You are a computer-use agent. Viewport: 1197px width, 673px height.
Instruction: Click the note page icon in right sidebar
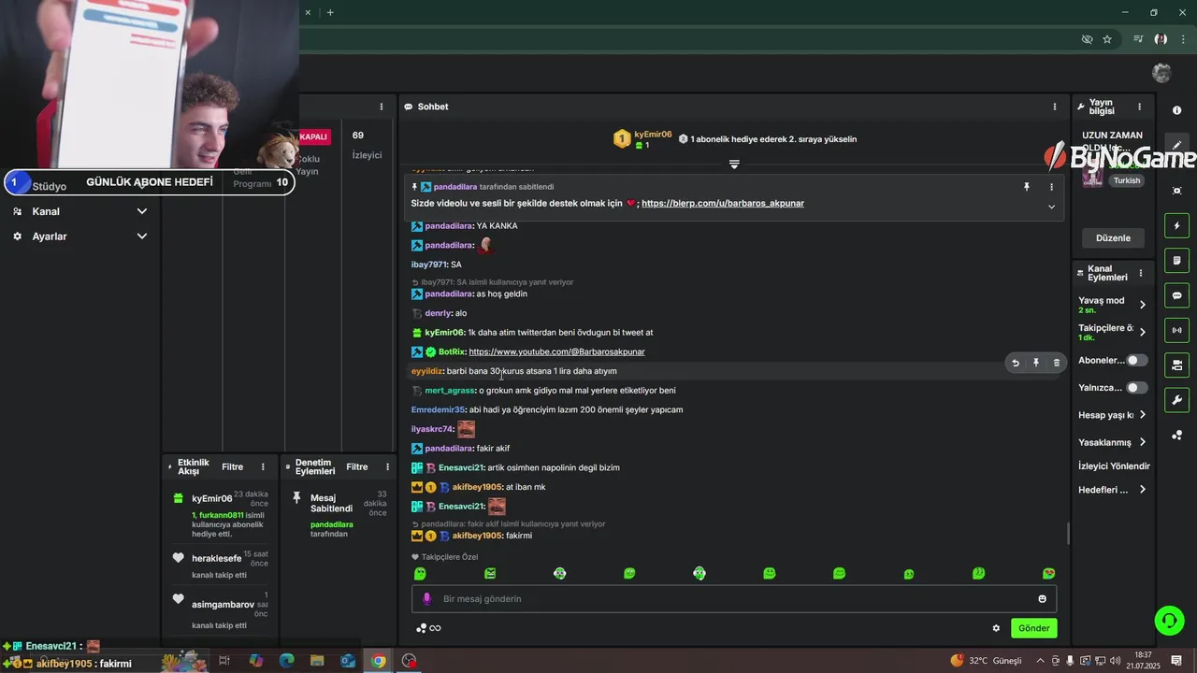1176,260
